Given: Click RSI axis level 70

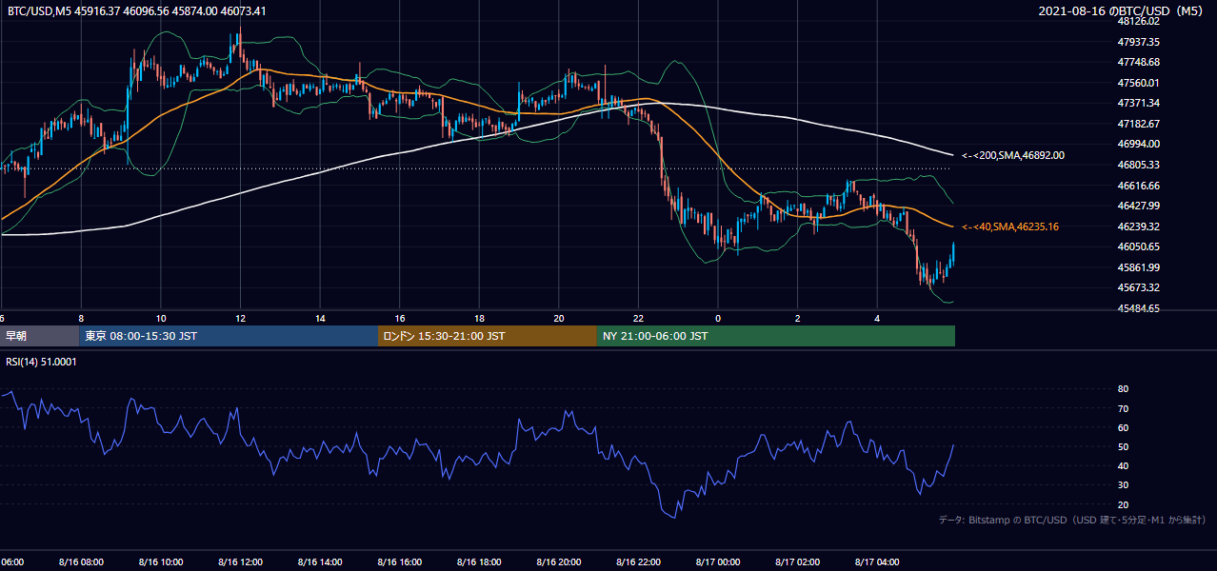Looking at the screenshot, I should tap(1123, 408).
